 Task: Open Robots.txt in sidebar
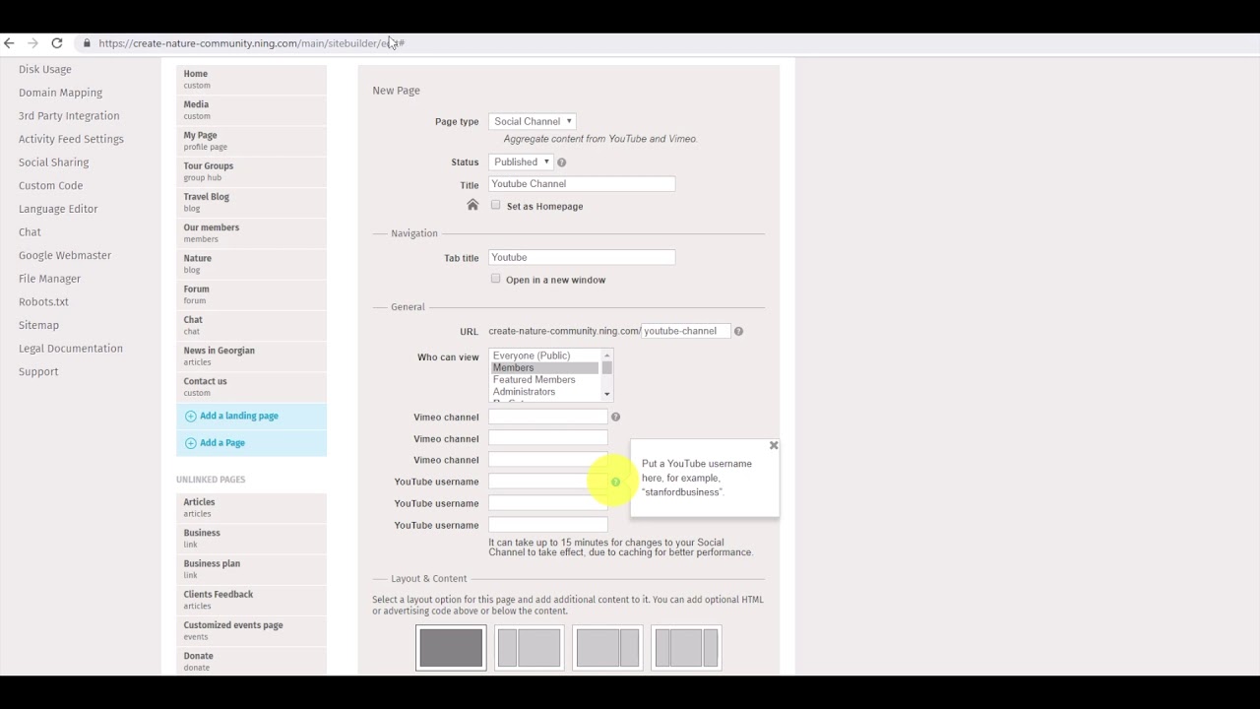point(43,302)
